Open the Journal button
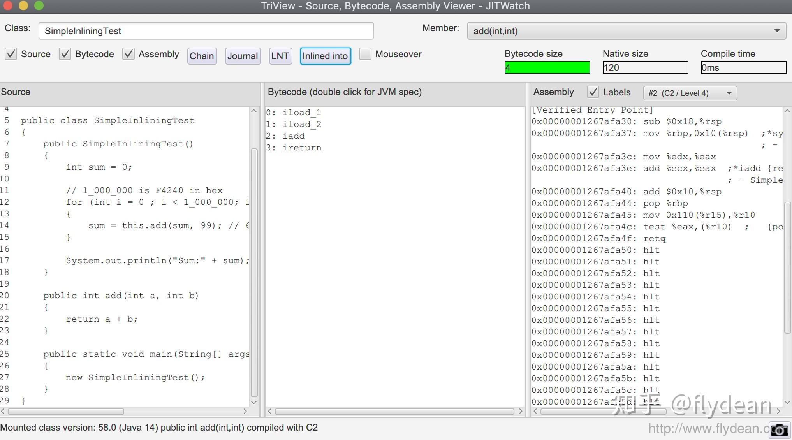 243,56
